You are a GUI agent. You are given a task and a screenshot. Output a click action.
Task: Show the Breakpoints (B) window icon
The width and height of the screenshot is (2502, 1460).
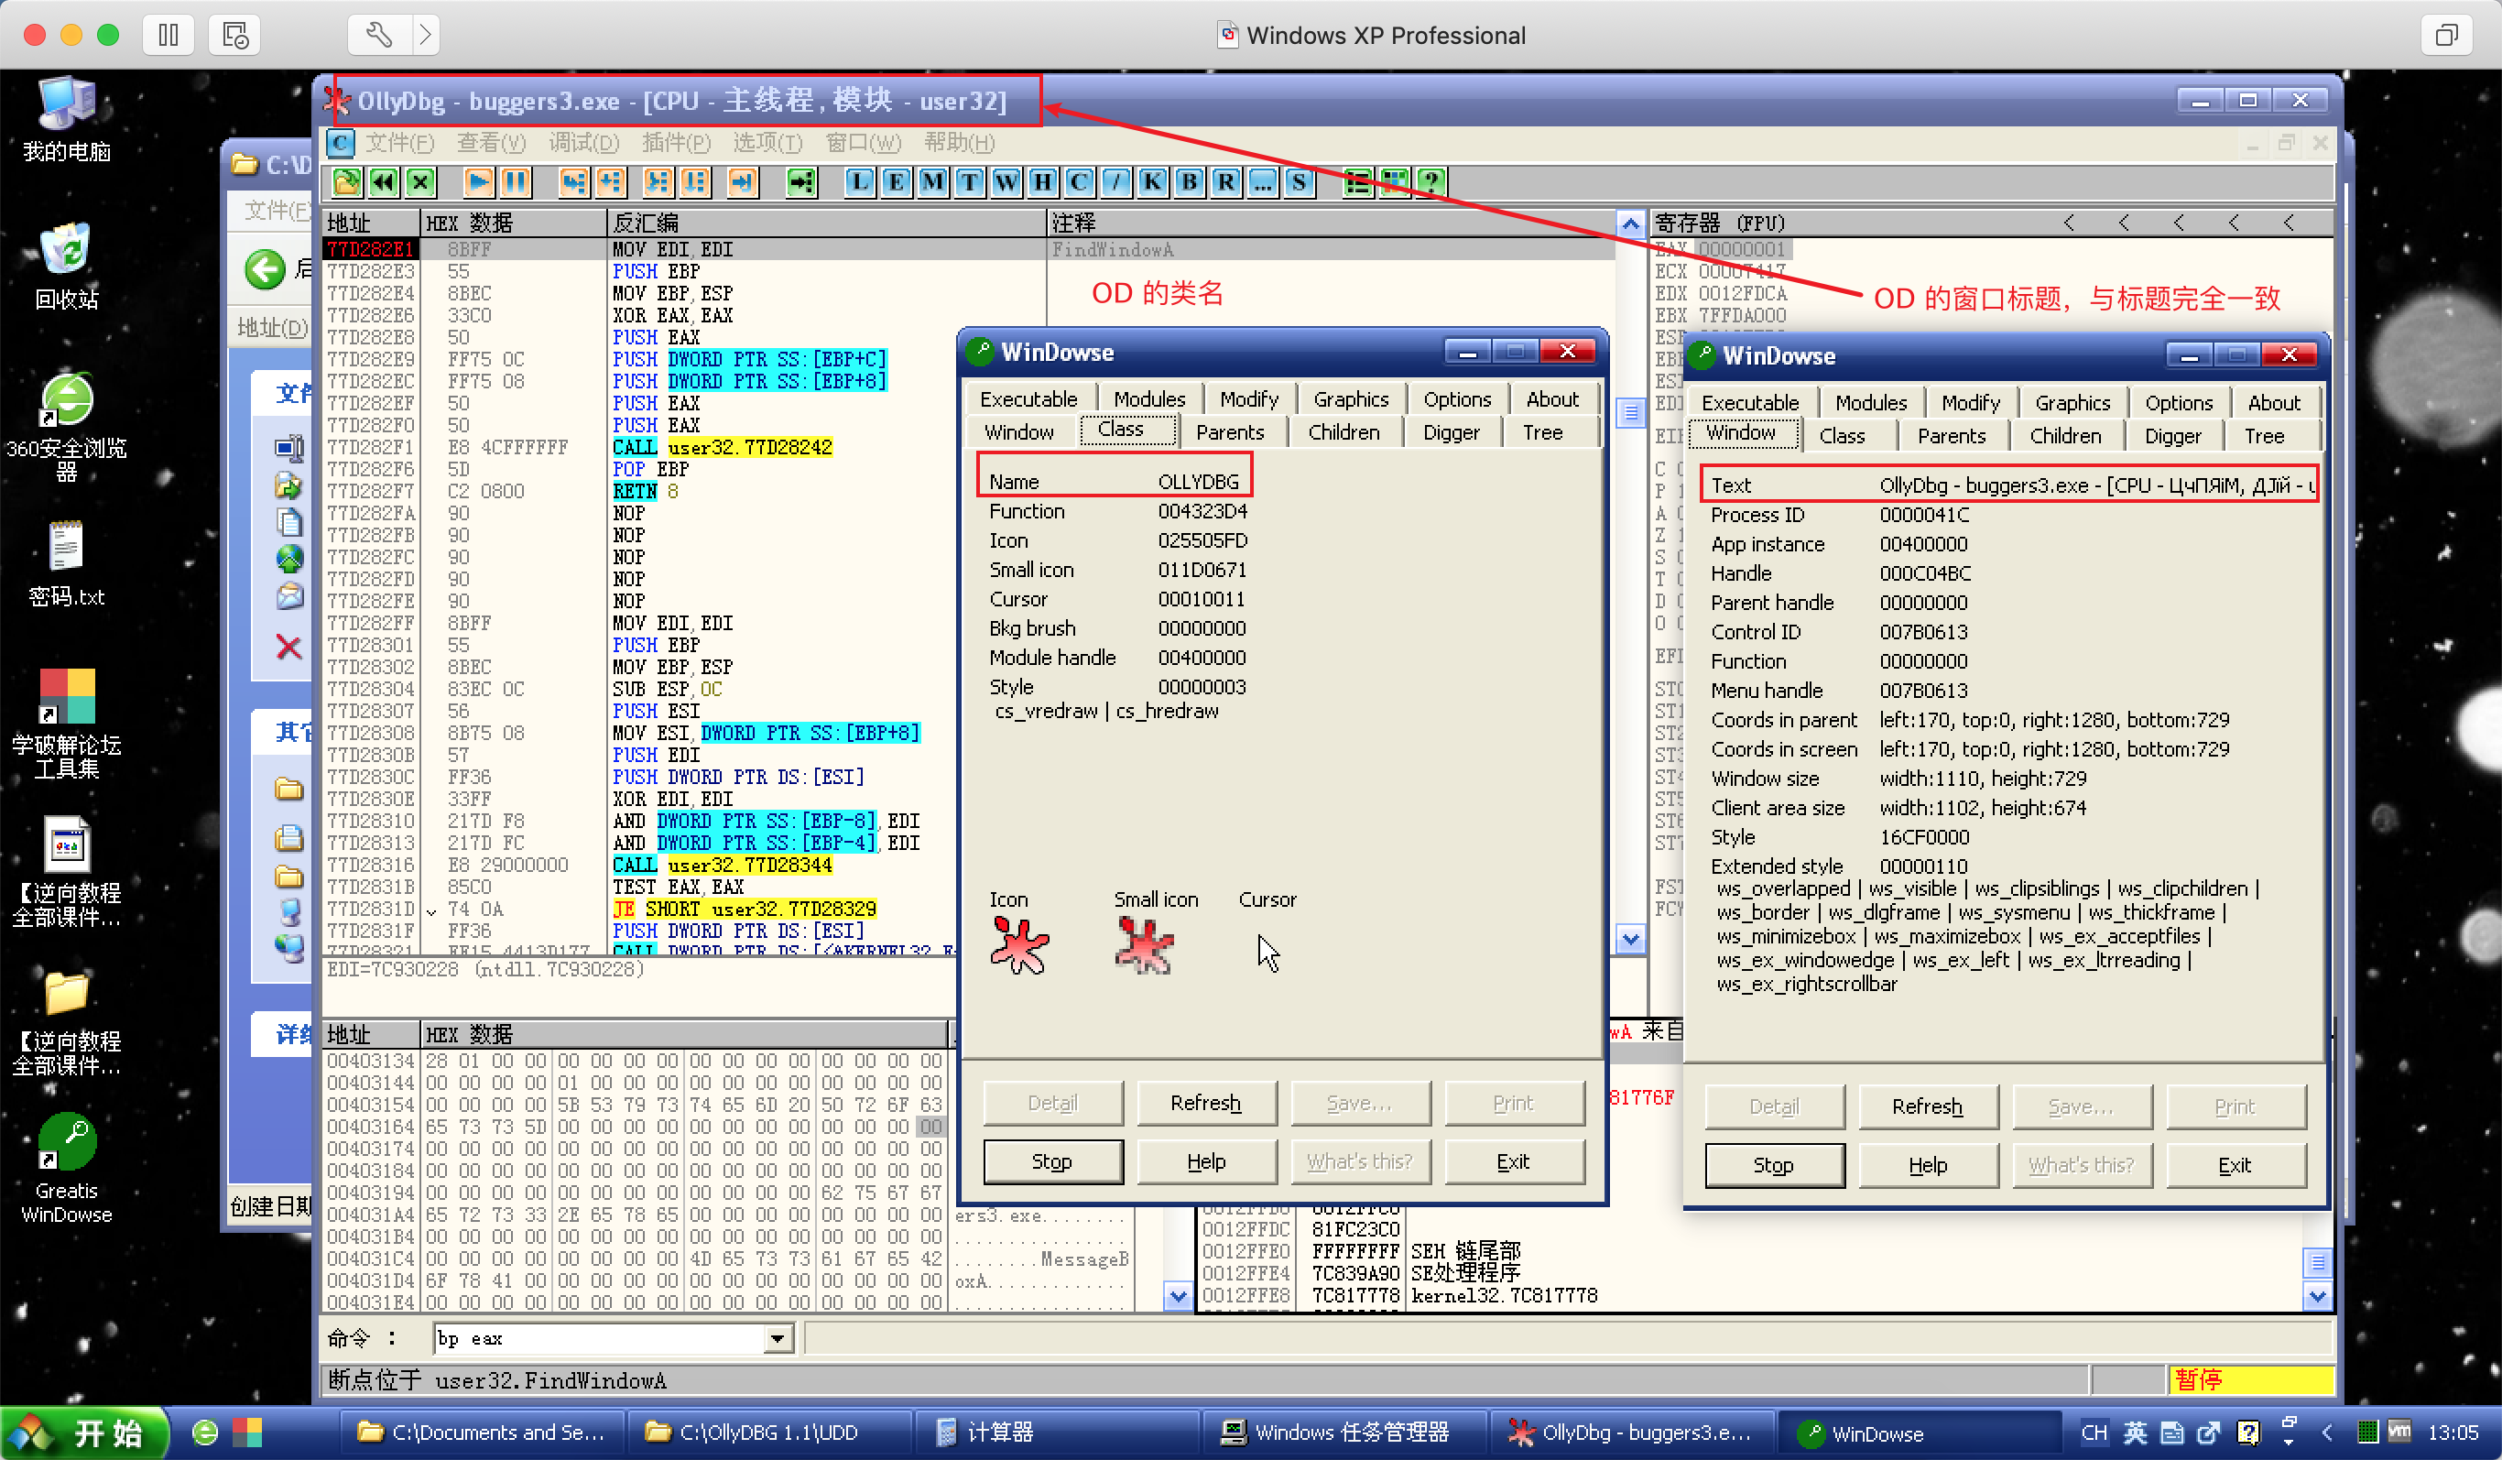pos(1189,181)
